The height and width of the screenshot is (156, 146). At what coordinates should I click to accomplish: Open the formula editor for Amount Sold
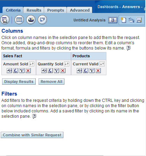point(15,71)
